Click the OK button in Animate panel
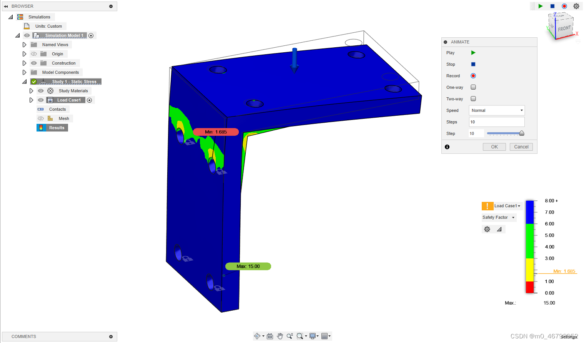 (x=494, y=147)
